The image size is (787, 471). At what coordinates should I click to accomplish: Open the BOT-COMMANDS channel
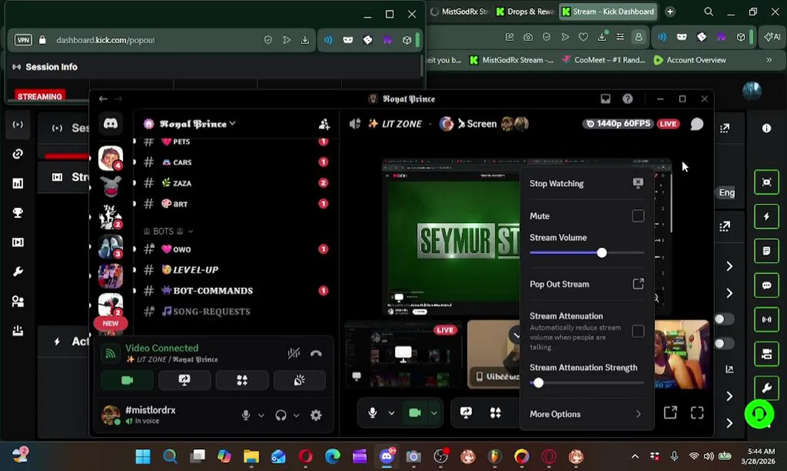coord(235,290)
